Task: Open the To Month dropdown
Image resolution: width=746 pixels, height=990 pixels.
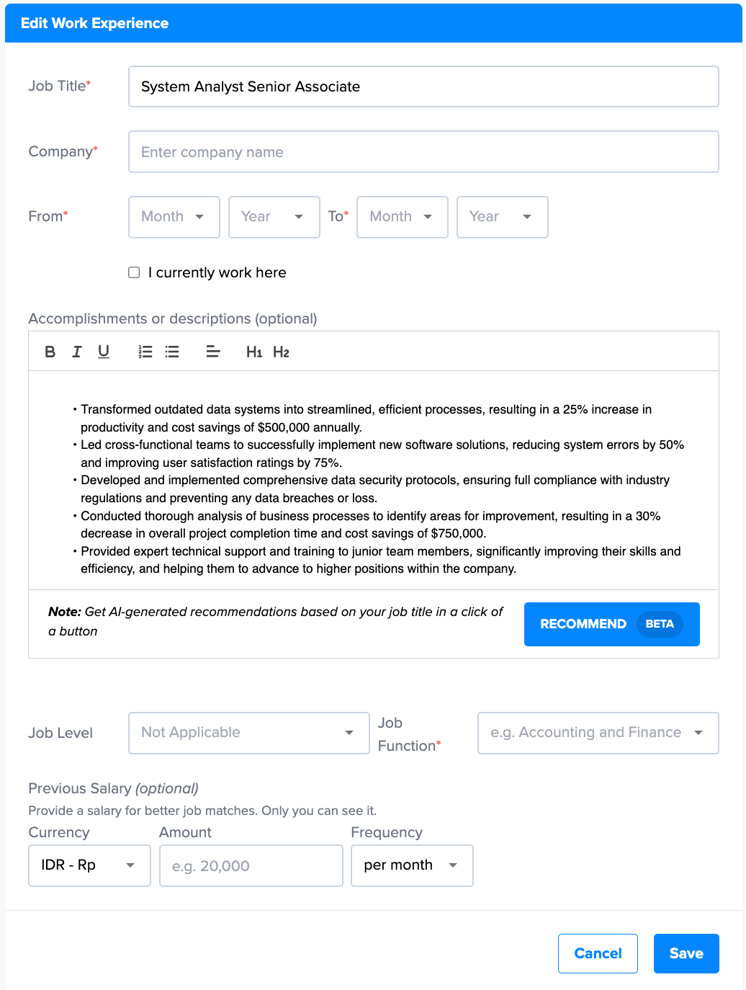Action: point(402,217)
